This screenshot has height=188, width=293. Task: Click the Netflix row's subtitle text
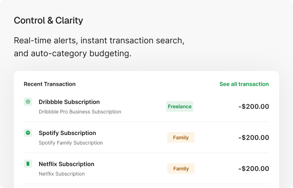(62, 174)
